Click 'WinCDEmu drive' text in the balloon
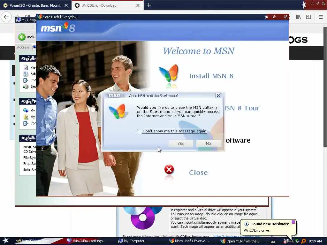 click(x=256, y=230)
